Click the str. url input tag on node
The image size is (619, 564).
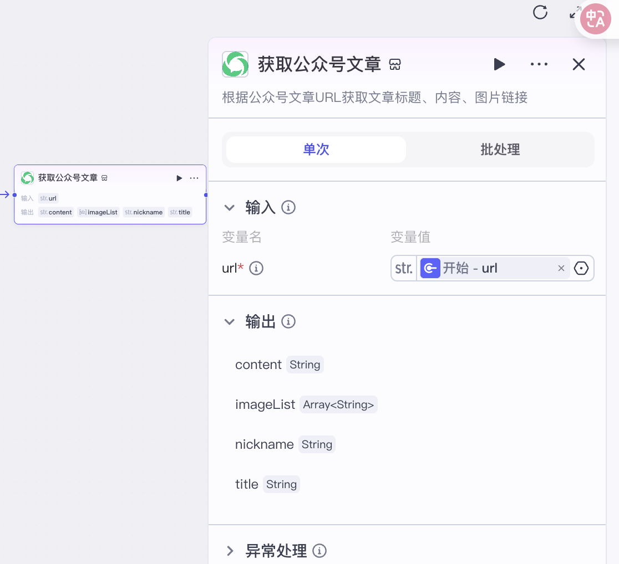tap(48, 198)
